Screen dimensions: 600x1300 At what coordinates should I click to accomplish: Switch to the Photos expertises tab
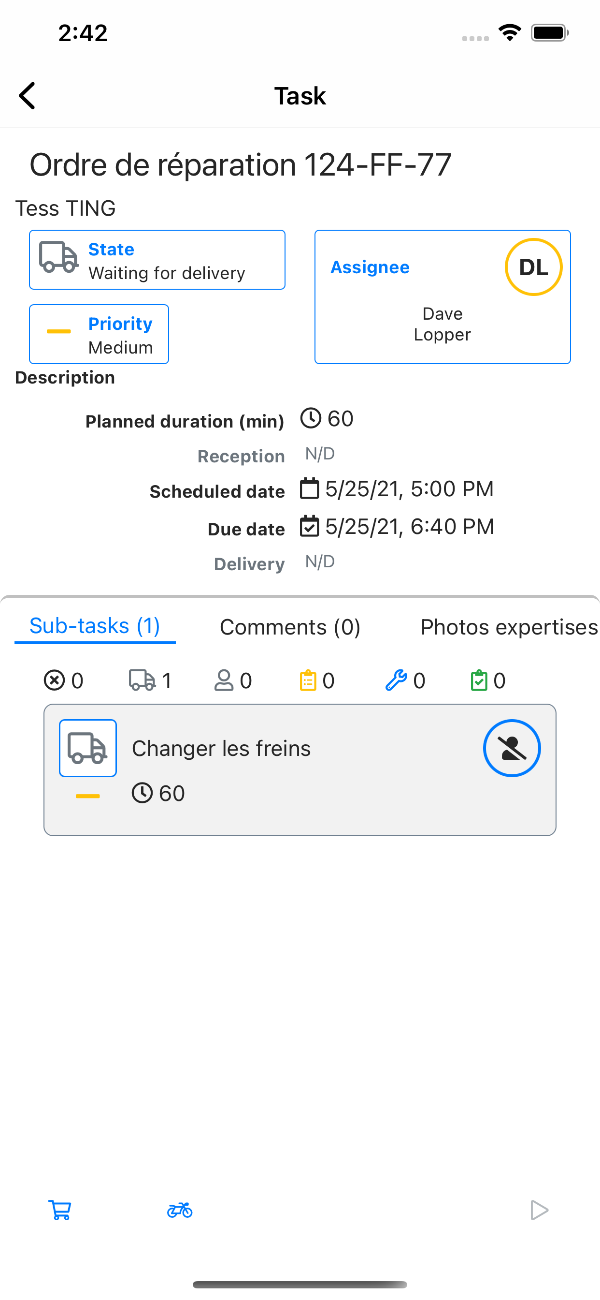[509, 627]
